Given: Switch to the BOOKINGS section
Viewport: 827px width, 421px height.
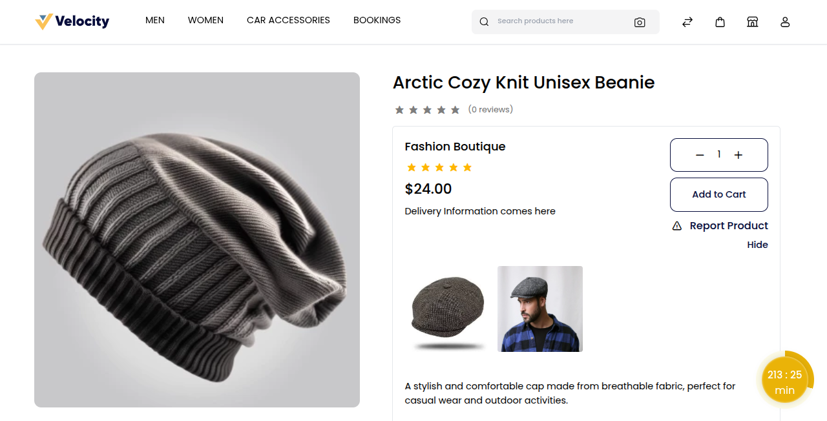Looking at the screenshot, I should pos(377,20).
